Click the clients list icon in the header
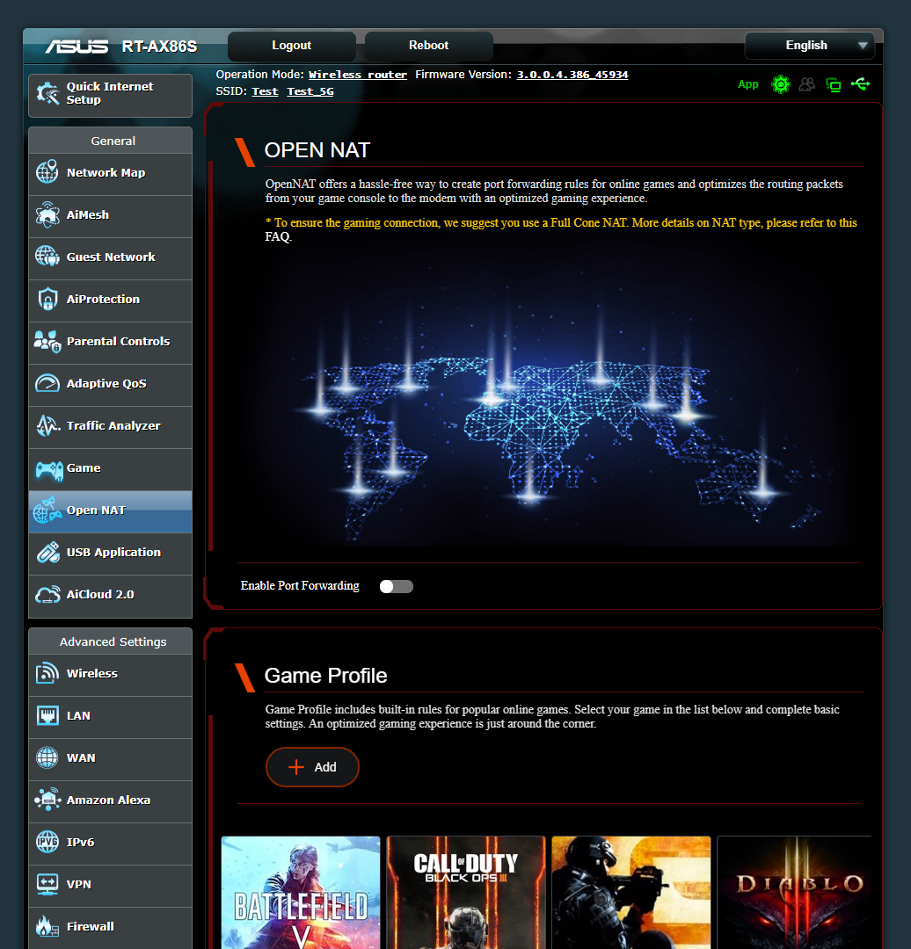The width and height of the screenshot is (911, 949). click(806, 84)
